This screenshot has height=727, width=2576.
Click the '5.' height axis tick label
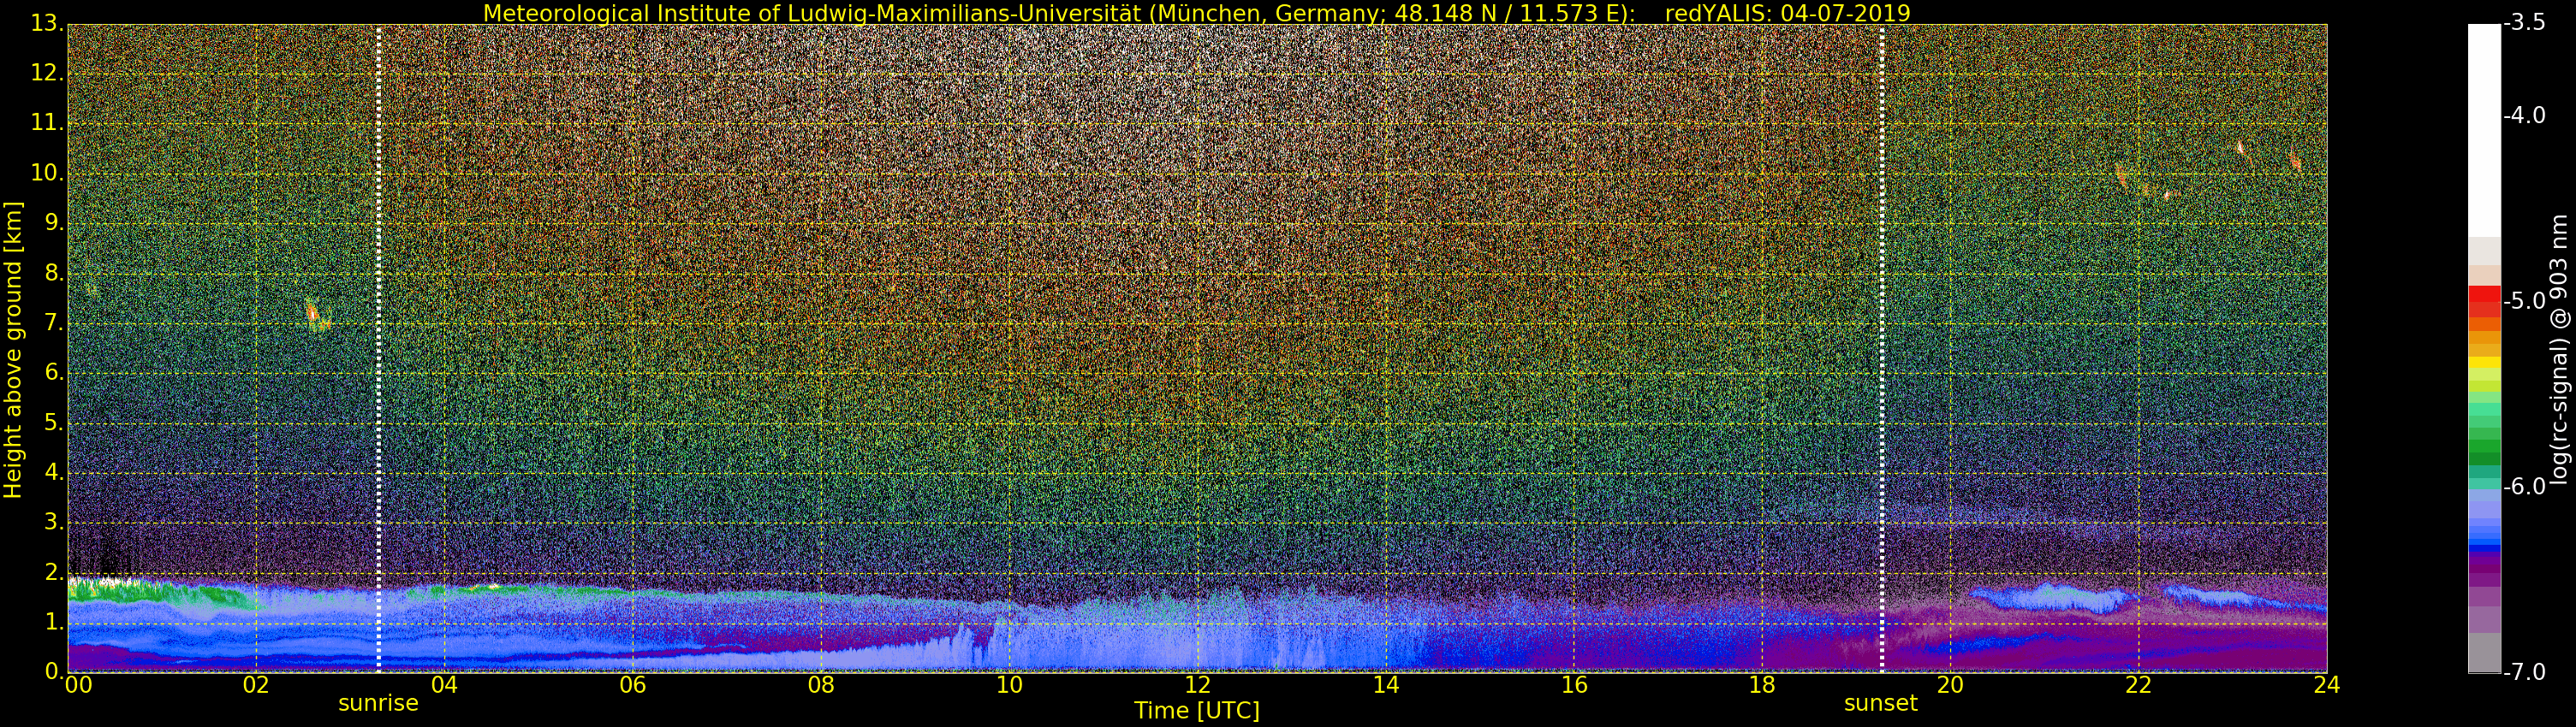coord(54,423)
